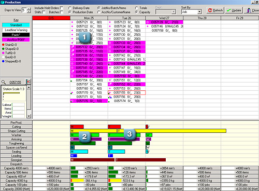Select job 0057174 on Tuesday
The height and width of the screenshot is (191, 259).
[x=126, y=101]
